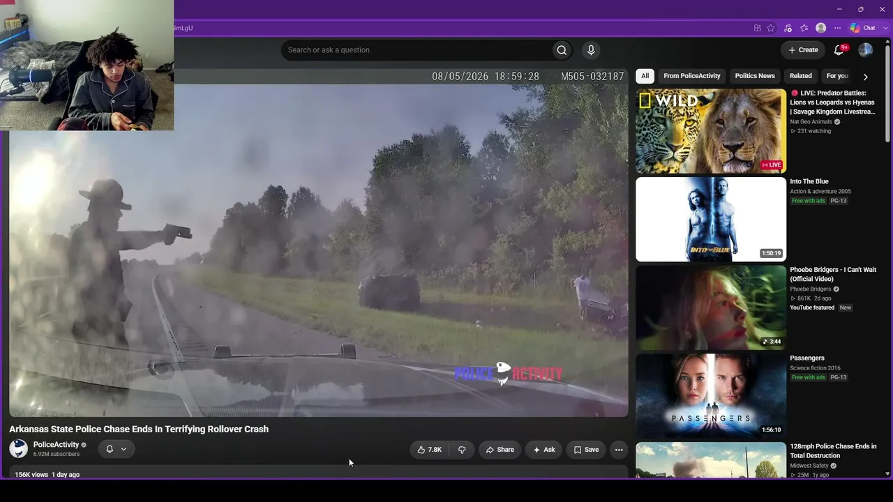Click the browser split screen apps icon
This screenshot has height=502, width=893.
coord(757,28)
